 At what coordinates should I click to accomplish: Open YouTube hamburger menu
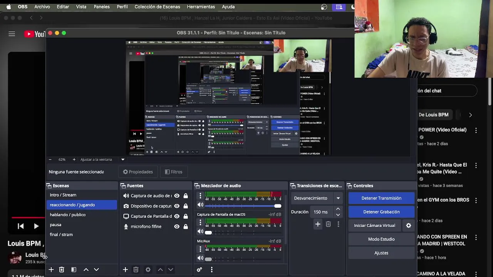pos(12,34)
